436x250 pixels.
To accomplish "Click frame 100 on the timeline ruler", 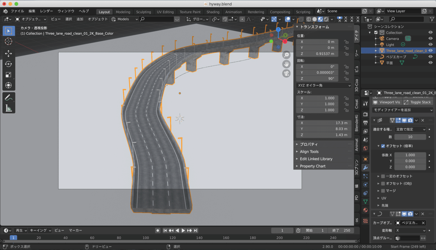I will pos(146,238).
